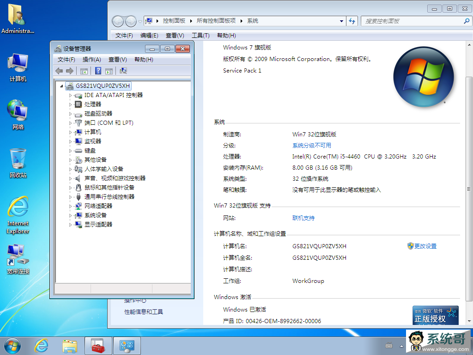Viewport: 473px width, 355px height.
Task: Expand the 磁盘驱动器 tree node
Action: click(71, 114)
